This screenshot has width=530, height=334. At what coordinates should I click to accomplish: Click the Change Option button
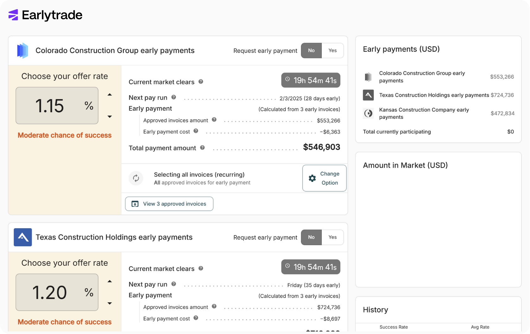click(x=324, y=178)
